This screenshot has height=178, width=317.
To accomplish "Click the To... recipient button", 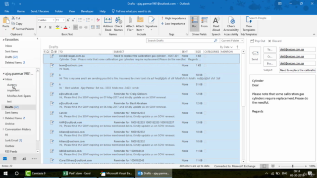I will pos(270,49).
